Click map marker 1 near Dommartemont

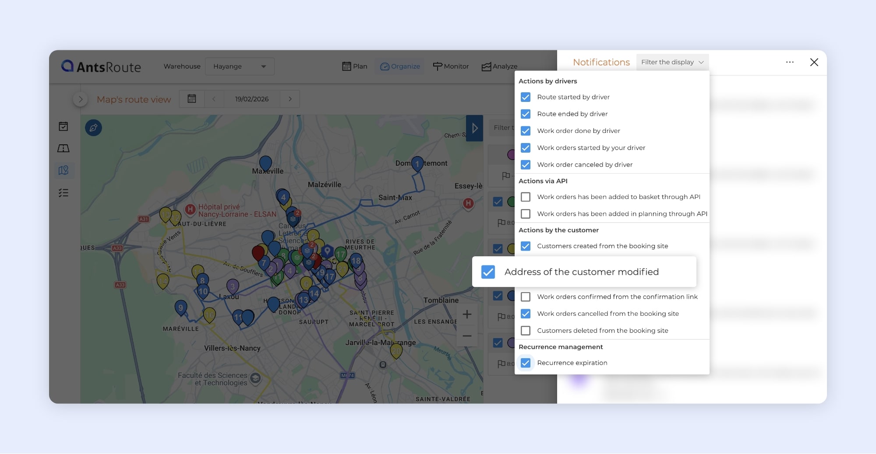tap(417, 164)
